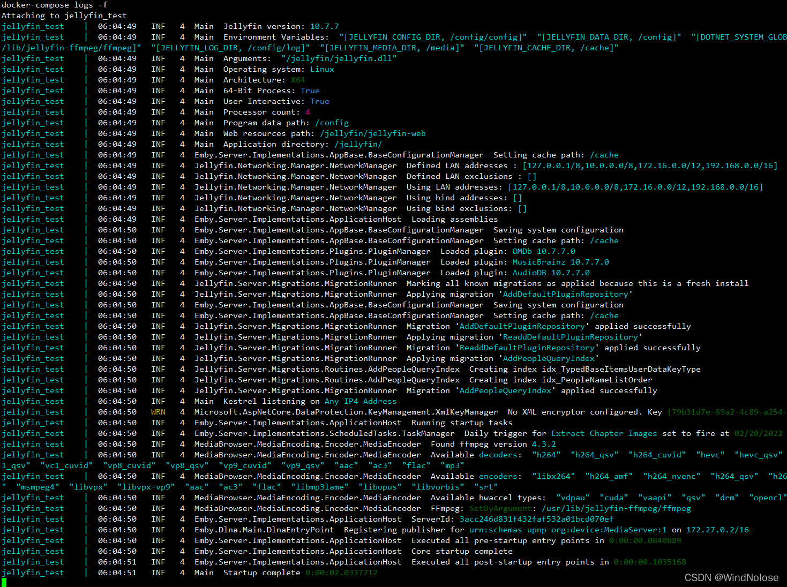787x587 pixels.
Task: Click ffmpeg version '4.3.2'
Action: (544, 444)
